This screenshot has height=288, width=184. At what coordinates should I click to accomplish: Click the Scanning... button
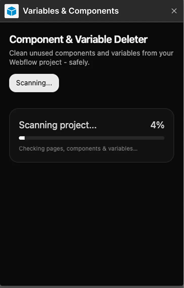pyautogui.click(x=34, y=83)
